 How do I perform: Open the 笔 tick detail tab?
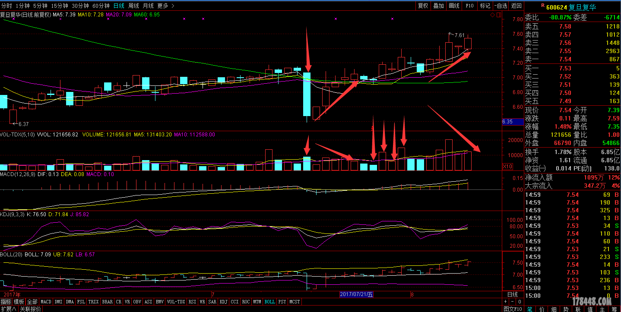point(530,309)
